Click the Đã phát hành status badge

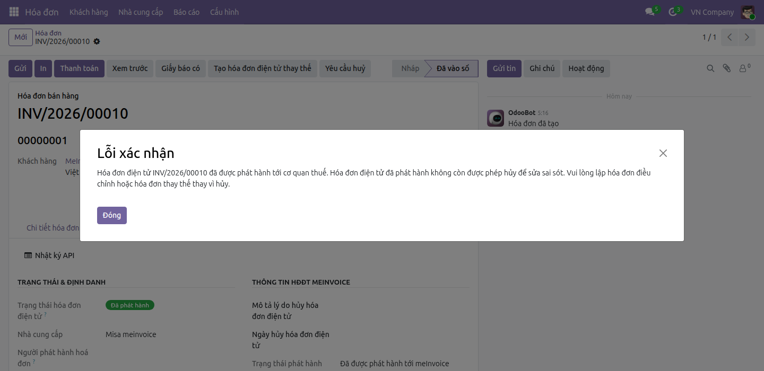click(130, 305)
